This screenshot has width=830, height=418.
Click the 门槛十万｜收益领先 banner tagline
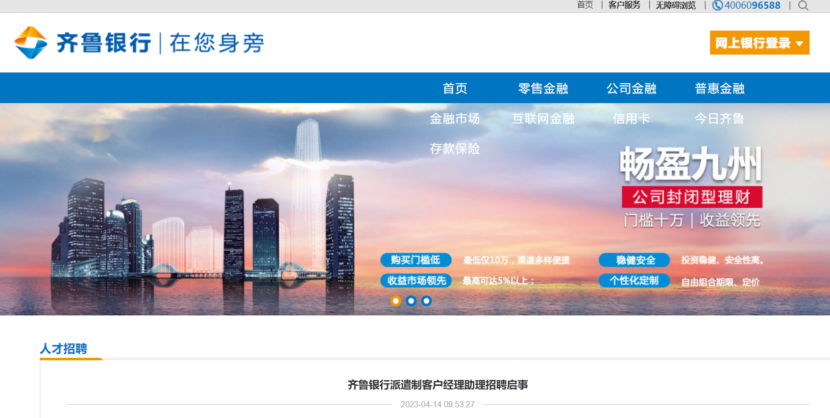tap(692, 220)
